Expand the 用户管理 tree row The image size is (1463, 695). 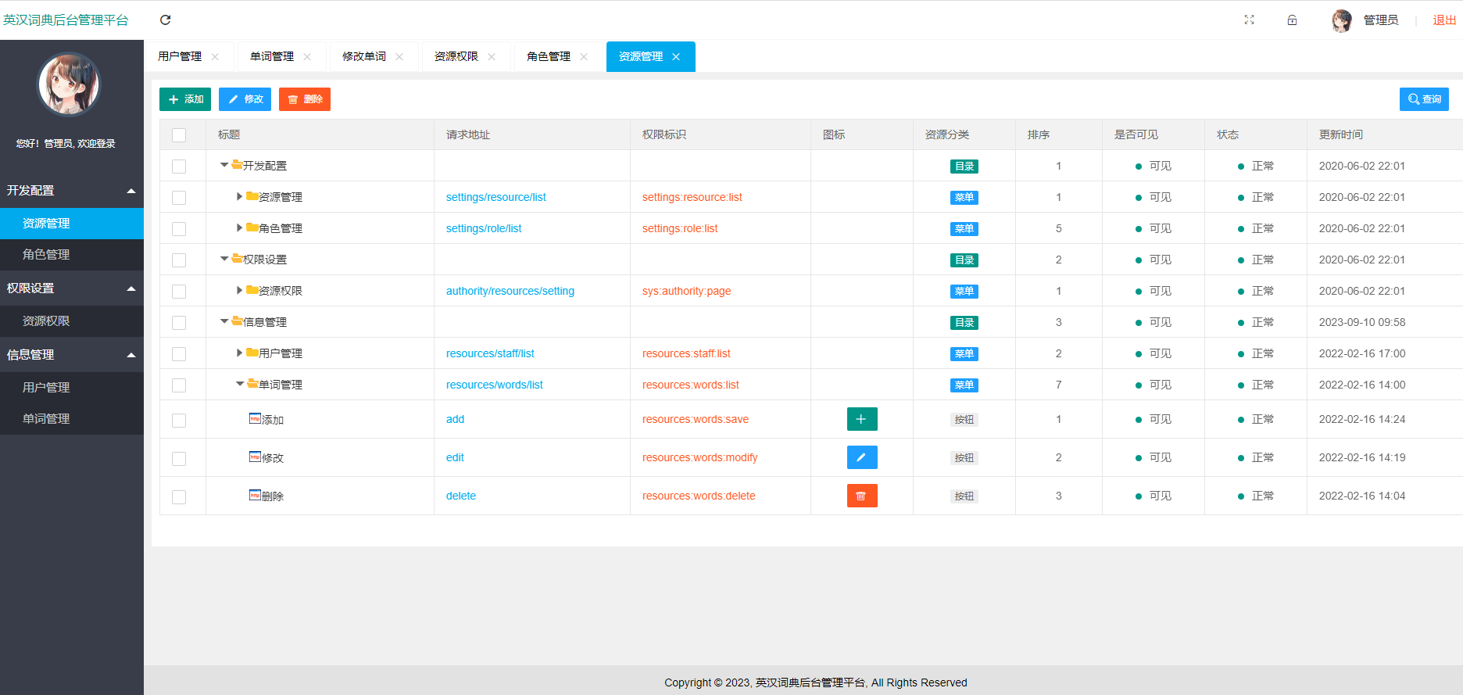pos(239,353)
